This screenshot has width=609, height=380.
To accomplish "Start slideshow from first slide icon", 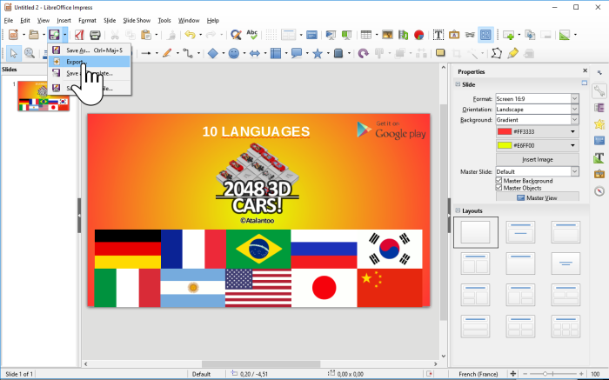I will [331, 35].
